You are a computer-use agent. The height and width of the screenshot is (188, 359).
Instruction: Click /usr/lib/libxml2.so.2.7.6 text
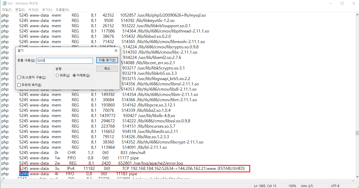point(159,58)
